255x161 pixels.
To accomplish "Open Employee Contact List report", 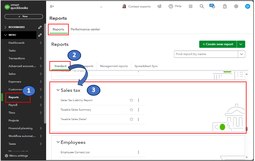I will [75, 152].
